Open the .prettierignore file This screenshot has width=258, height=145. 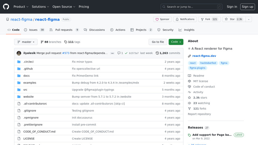point(33,125)
